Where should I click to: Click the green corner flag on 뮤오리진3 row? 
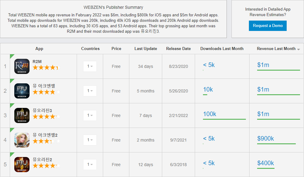12,105
